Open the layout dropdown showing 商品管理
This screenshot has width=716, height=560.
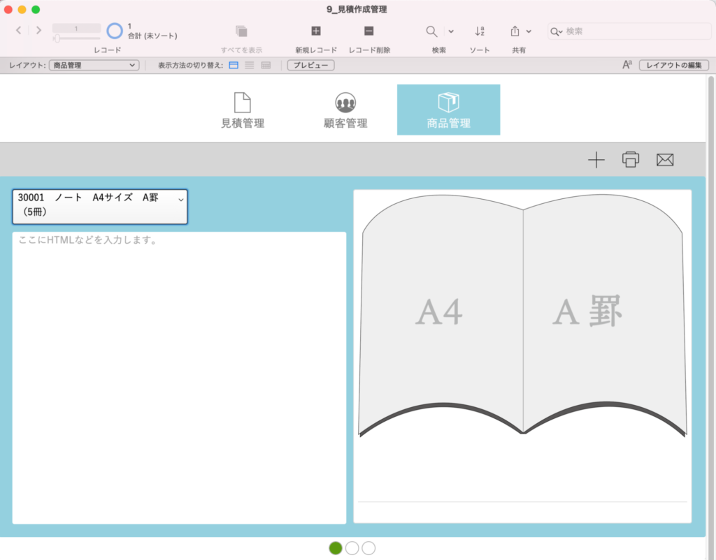pos(94,65)
